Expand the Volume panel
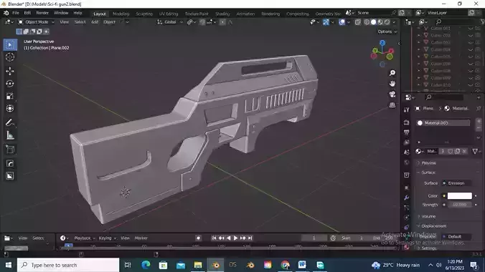 coord(428,216)
